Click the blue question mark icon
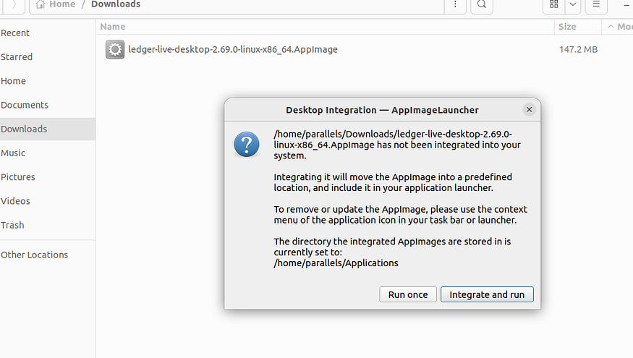 click(x=246, y=144)
